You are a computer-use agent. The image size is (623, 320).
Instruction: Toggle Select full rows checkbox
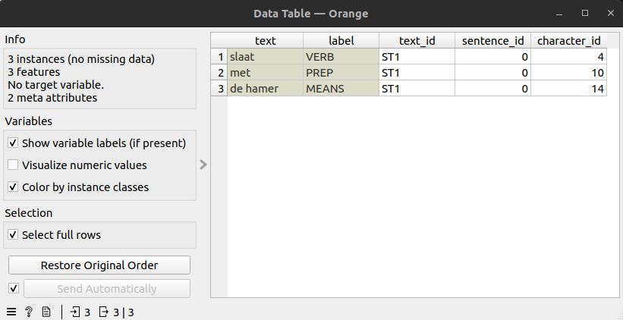(13, 234)
